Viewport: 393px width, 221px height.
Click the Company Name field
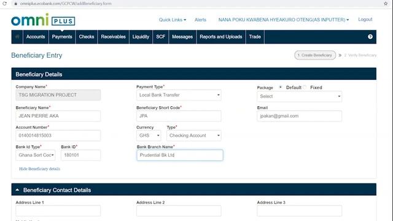click(58, 95)
